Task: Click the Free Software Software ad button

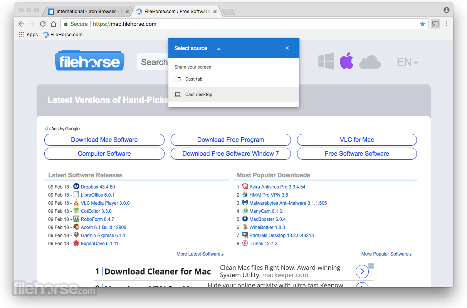Action: point(357,153)
